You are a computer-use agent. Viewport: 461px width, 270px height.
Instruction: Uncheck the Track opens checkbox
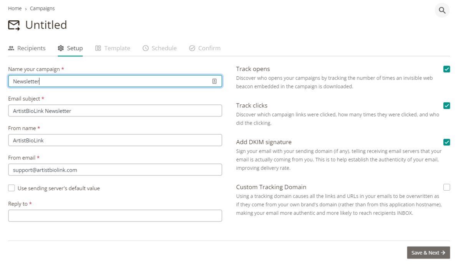point(446,69)
